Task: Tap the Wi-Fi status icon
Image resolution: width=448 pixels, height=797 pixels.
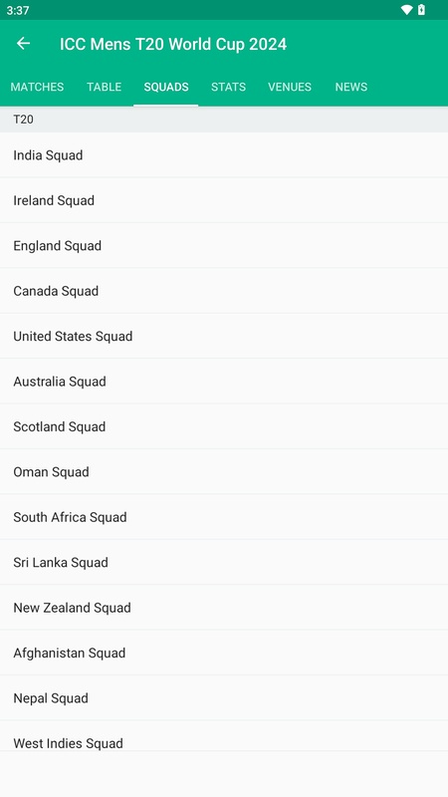Action: [x=406, y=10]
